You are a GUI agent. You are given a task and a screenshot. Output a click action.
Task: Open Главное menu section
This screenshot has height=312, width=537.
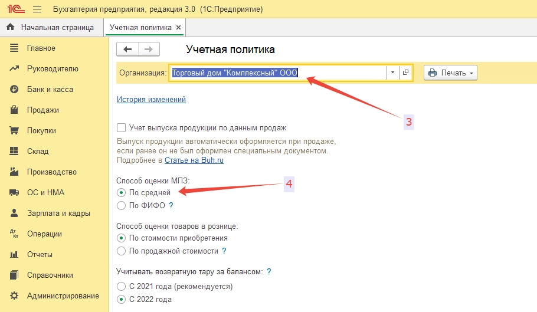[41, 48]
